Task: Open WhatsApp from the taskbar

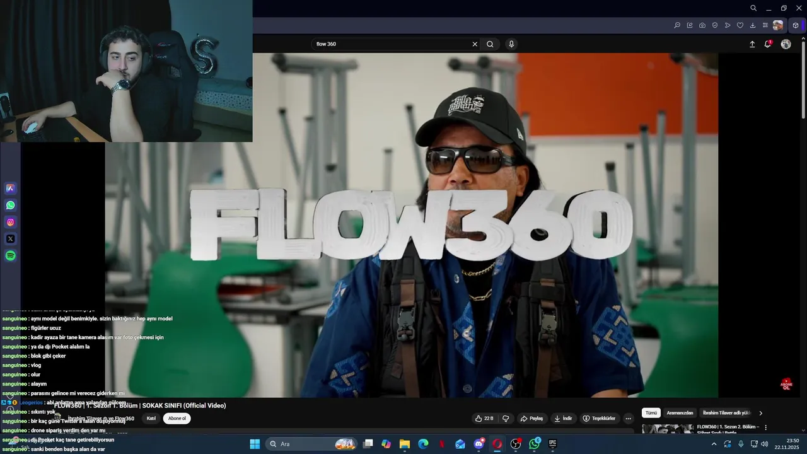Action: pos(535,444)
